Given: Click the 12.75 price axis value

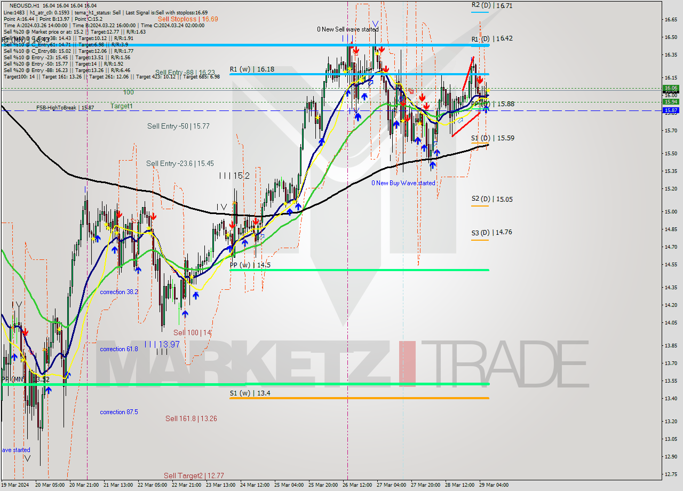Looking at the screenshot, I should tap(671, 474).
